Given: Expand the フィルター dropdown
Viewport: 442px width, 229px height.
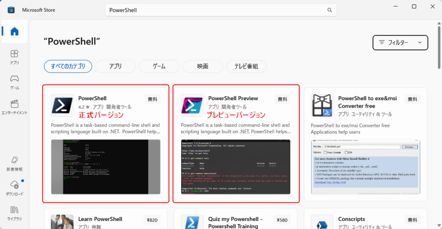Looking at the screenshot, I should pyautogui.click(x=400, y=43).
